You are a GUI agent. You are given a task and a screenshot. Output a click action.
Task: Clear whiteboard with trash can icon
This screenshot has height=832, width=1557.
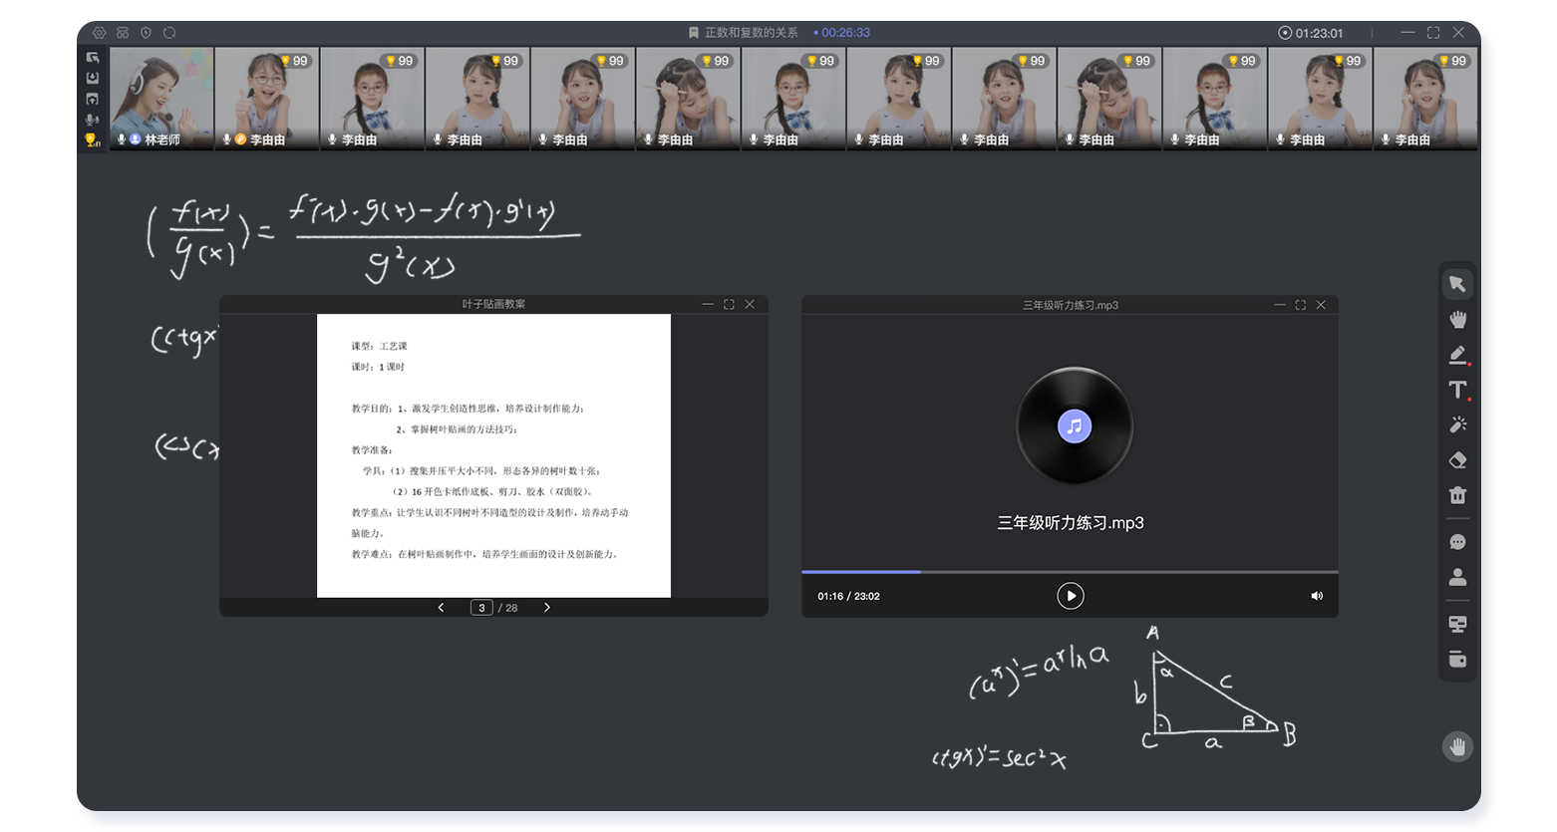(1457, 495)
